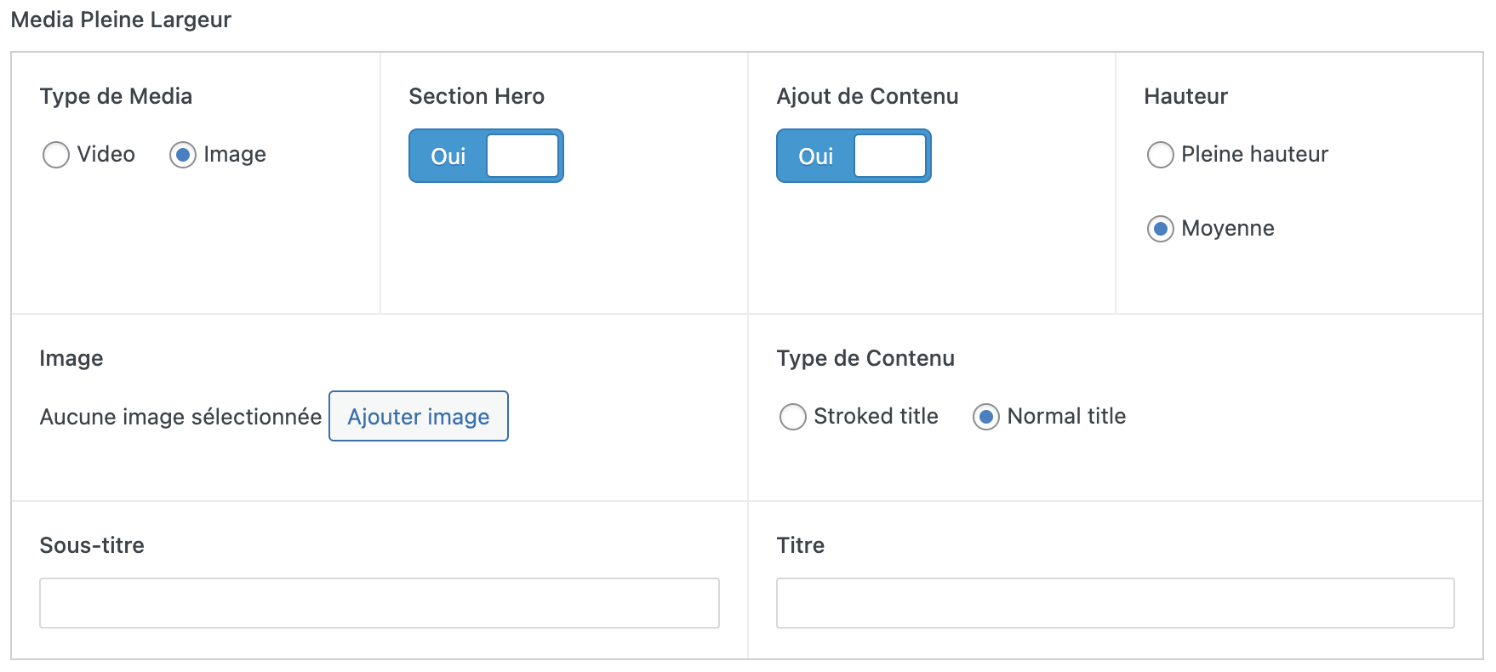Click the Sous-titre field label
Viewport: 1496px width, 672px height.
point(92,545)
